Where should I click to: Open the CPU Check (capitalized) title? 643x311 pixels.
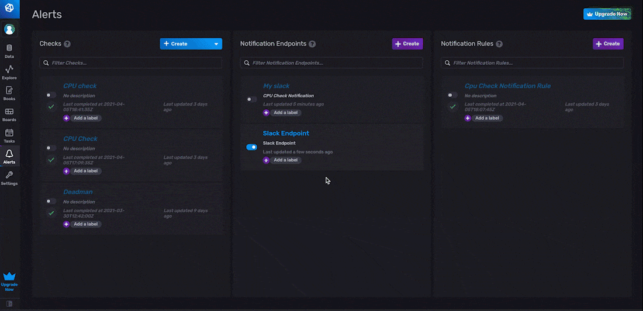81,139
